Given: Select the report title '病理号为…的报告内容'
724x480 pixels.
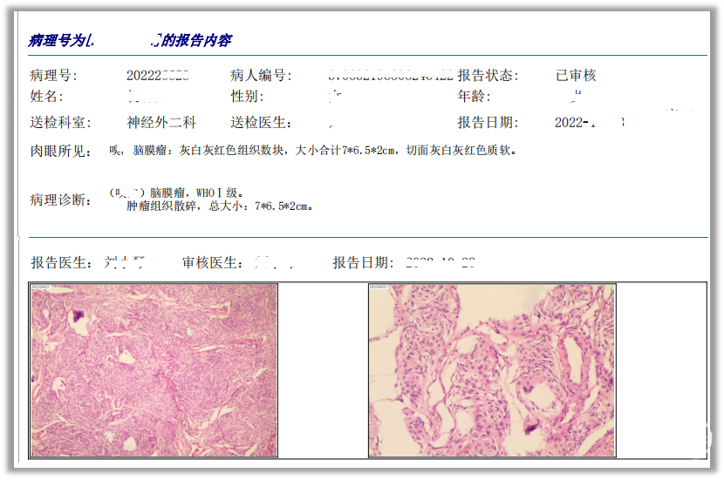Looking at the screenshot, I should point(130,41).
